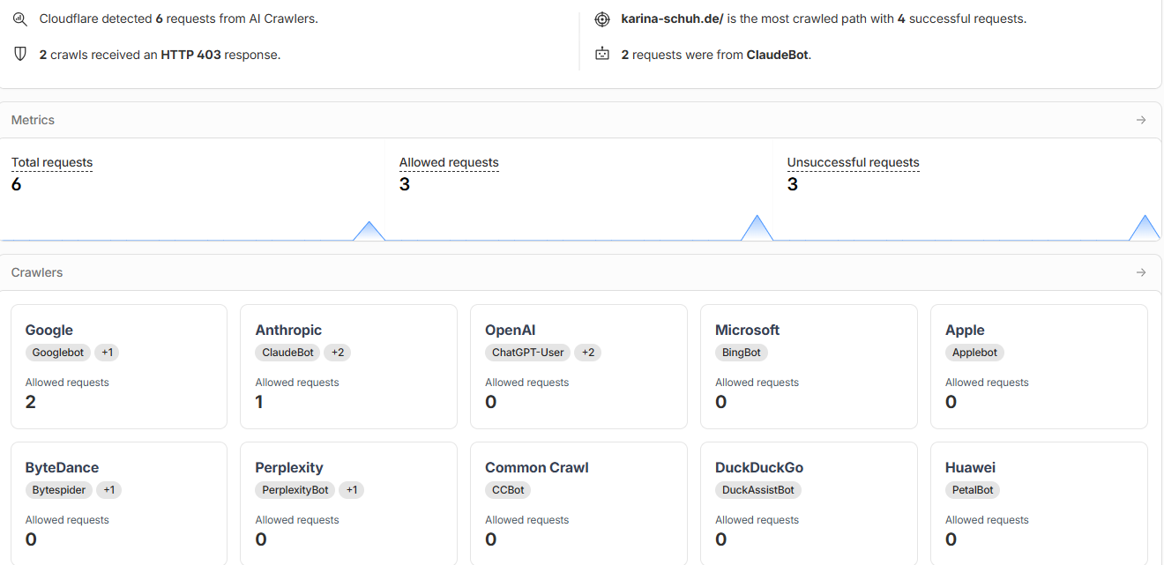
Task: Expand OpenAI's +2 additional bots badge
Action: pos(588,353)
